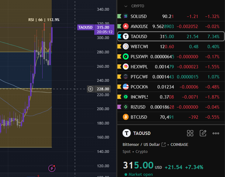Click TAOUSD title in details panel
Image resolution: width=225 pixels, height=177 pixels.
click(x=142, y=133)
